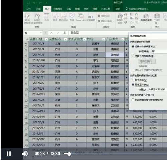167x160 pixels.
Task: Click the 北京 city cell
Action: (x=57, y=83)
